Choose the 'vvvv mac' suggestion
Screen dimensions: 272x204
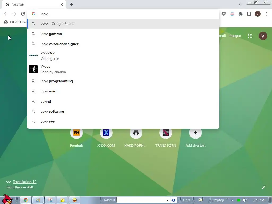click(x=123, y=91)
